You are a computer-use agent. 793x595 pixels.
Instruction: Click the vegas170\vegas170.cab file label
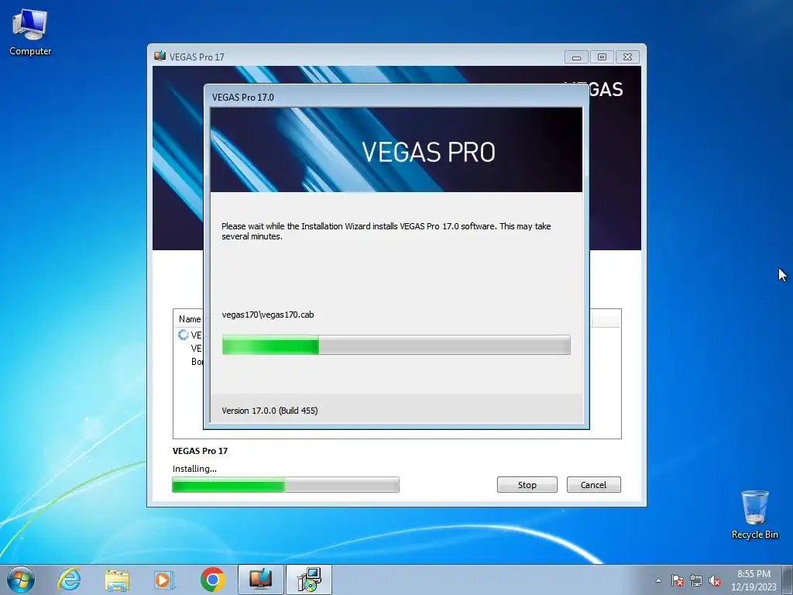click(267, 315)
